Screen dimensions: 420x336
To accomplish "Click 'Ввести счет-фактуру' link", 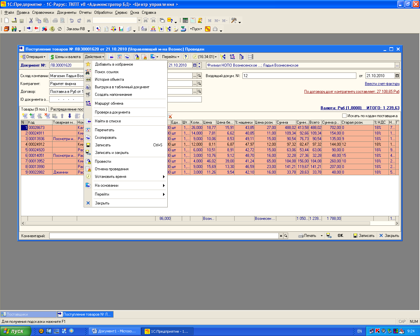I will click(x=382, y=84).
